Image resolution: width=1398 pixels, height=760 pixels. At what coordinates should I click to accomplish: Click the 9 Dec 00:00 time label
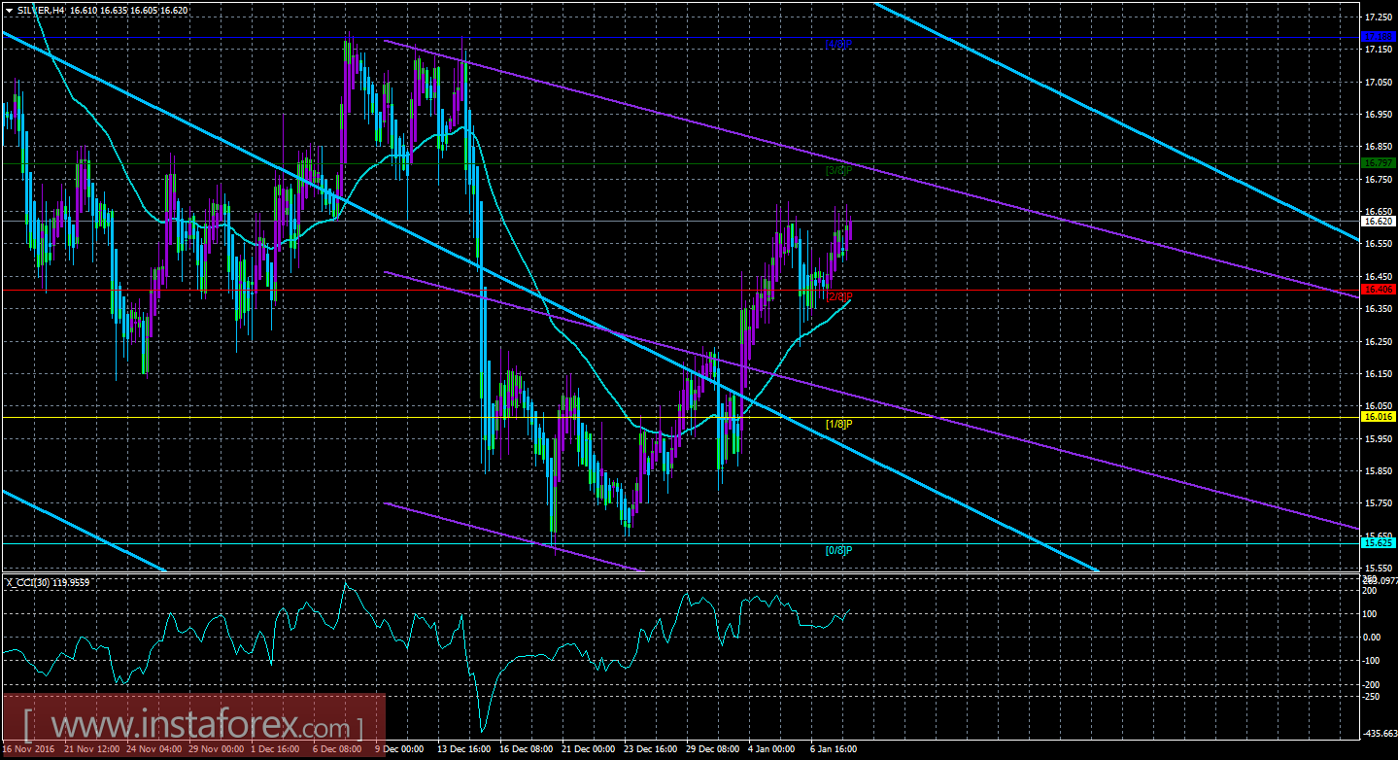click(x=400, y=749)
